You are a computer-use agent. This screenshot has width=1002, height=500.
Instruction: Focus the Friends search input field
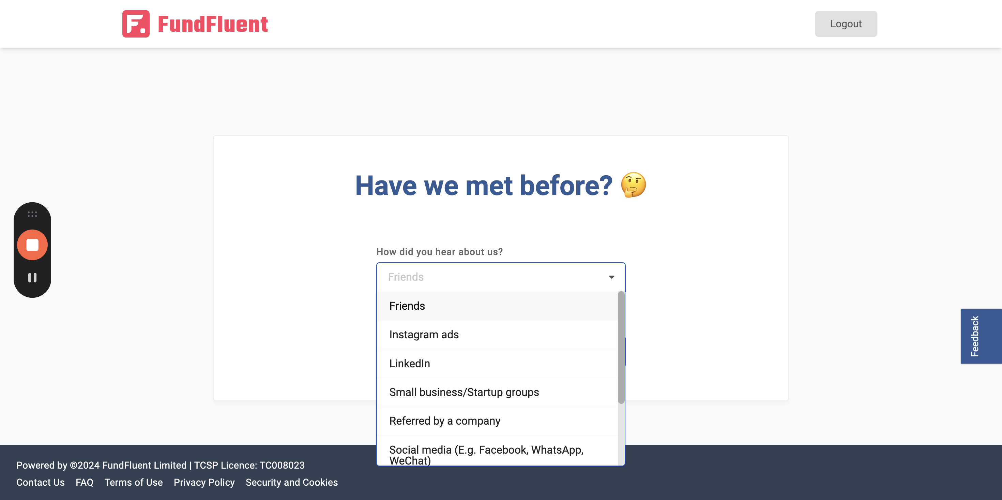[x=494, y=277]
